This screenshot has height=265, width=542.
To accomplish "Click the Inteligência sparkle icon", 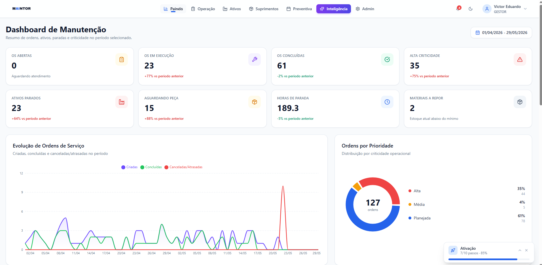I will [322, 9].
